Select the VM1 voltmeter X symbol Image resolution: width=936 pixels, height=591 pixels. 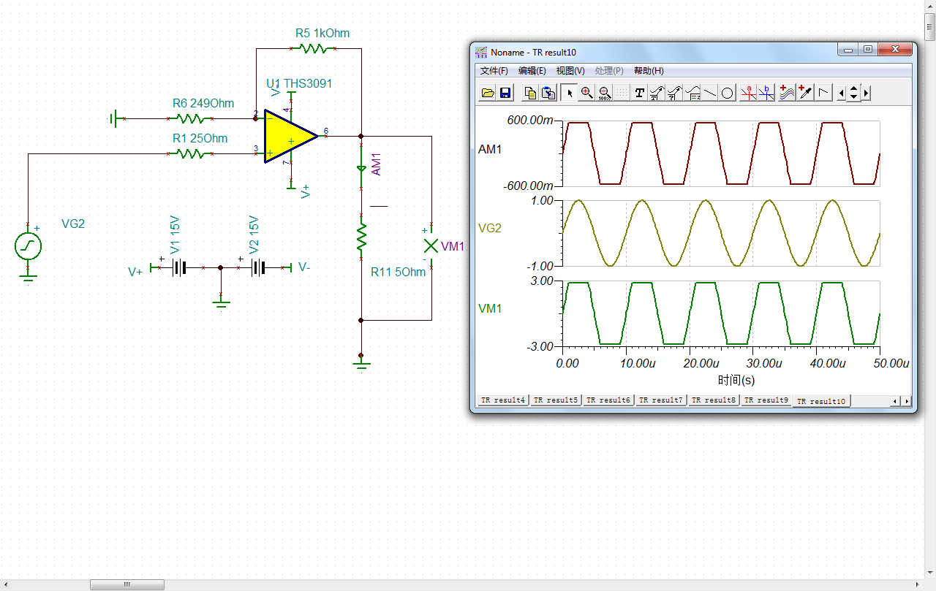click(431, 246)
